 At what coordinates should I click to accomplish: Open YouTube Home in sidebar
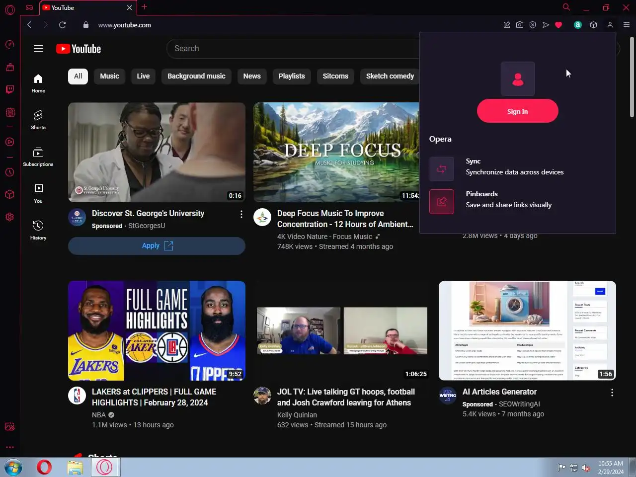click(38, 83)
